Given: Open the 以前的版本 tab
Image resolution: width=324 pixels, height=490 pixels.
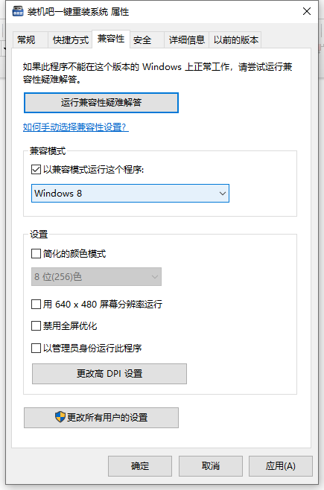Looking at the screenshot, I should tap(236, 40).
